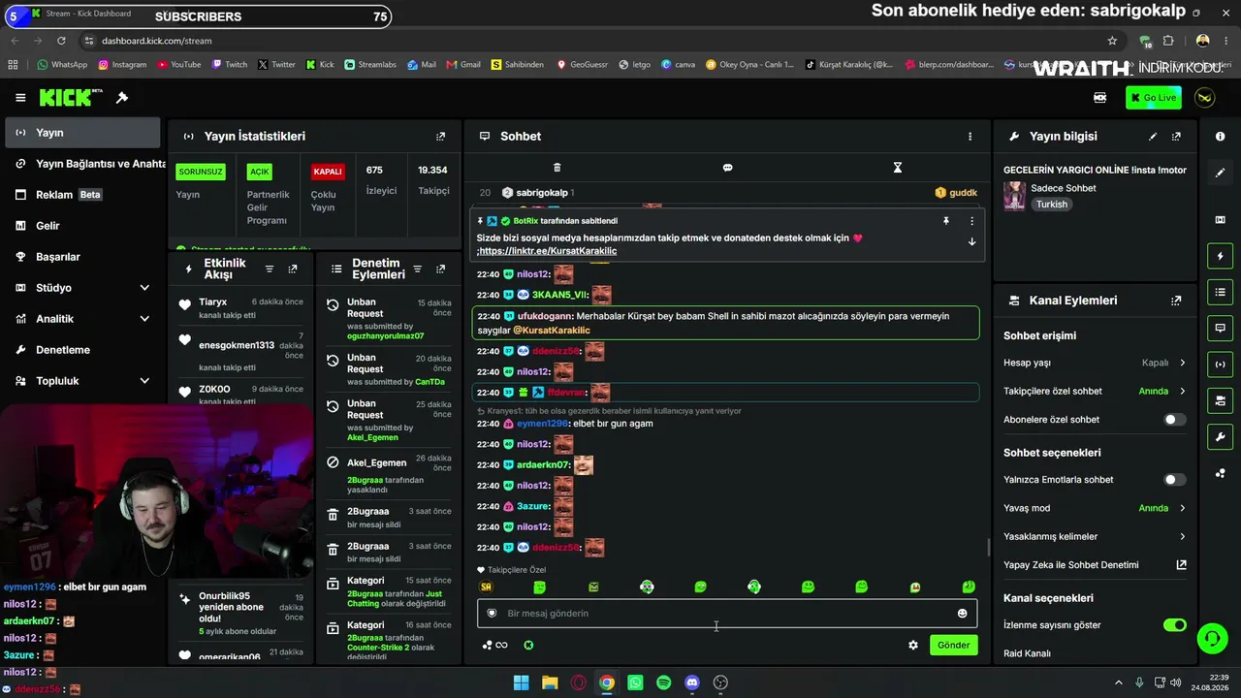
Task: Open the emoji picker in message box
Action: [x=962, y=614]
